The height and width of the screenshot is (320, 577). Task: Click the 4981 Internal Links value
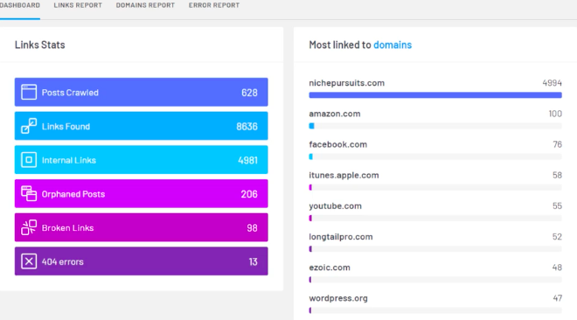247,160
